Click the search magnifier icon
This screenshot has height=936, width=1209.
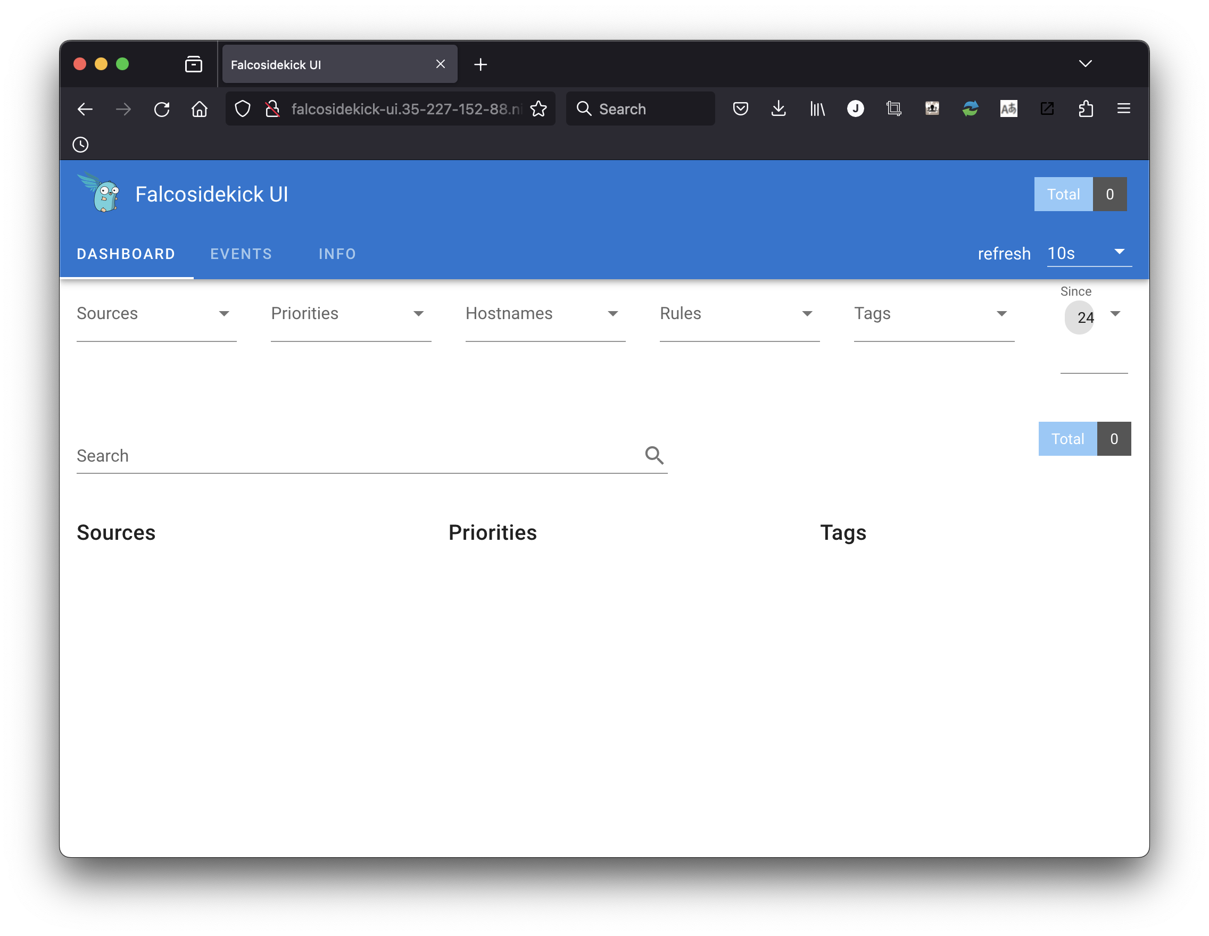655,455
